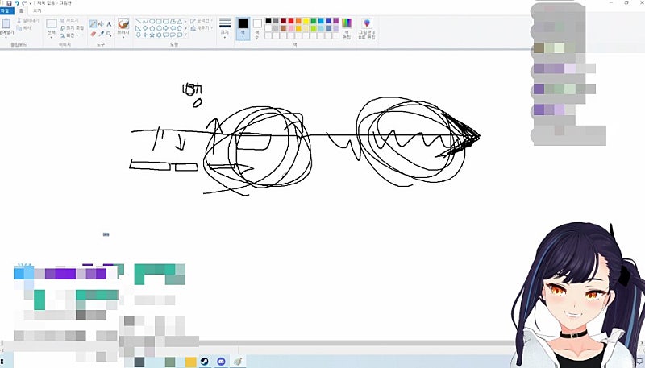Open the Brushes dropdown arrow

(x=123, y=37)
